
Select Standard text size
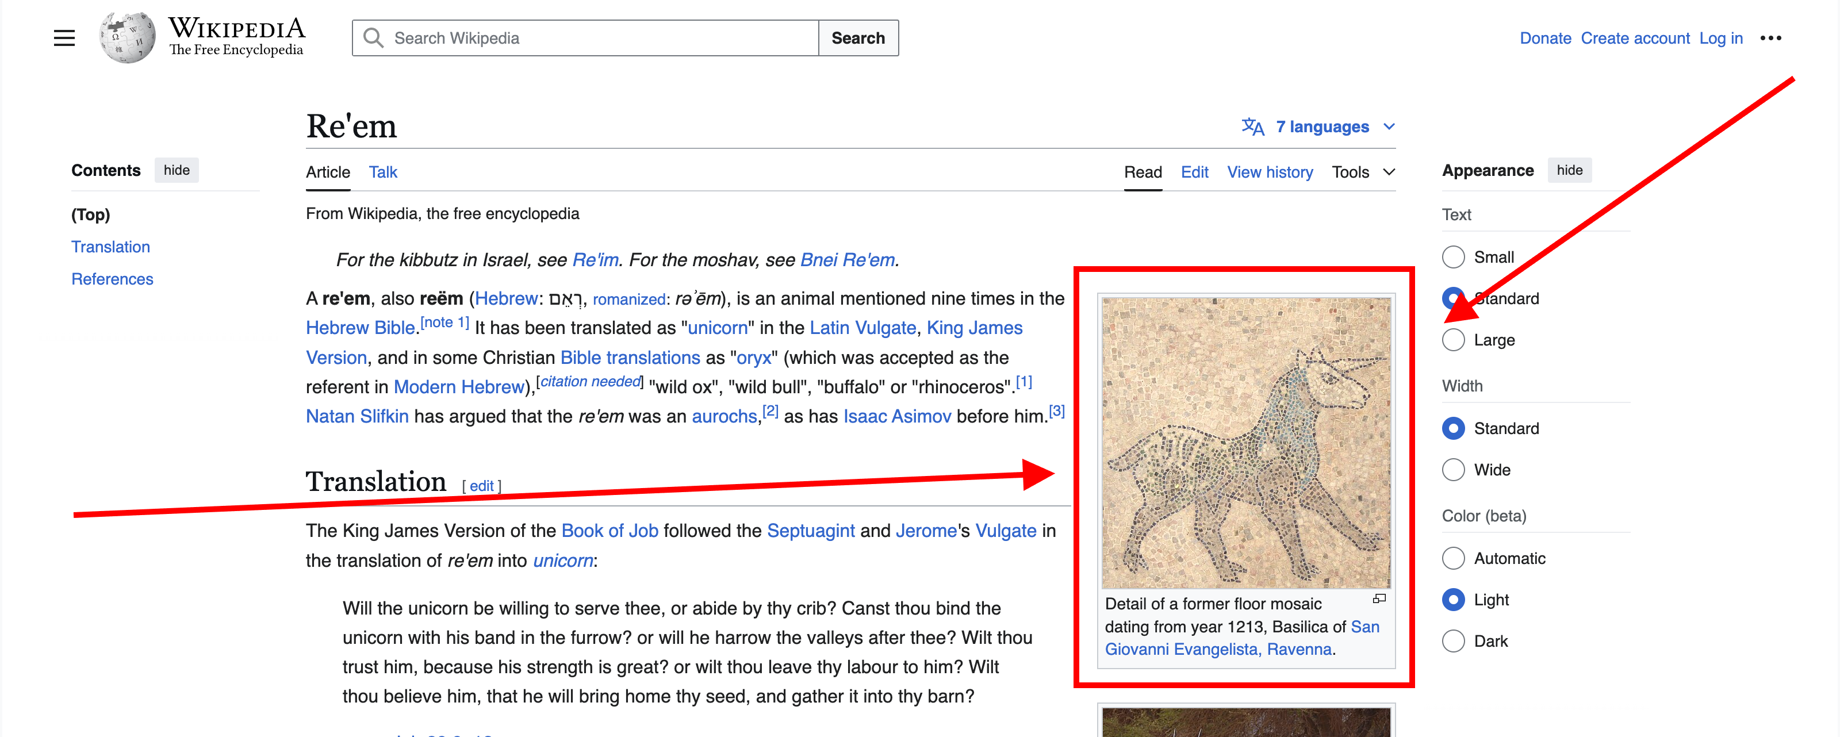click(x=1453, y=298)
